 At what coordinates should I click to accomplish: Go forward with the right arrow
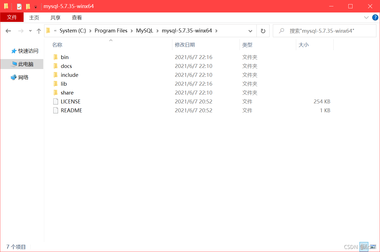click(21, 31)
